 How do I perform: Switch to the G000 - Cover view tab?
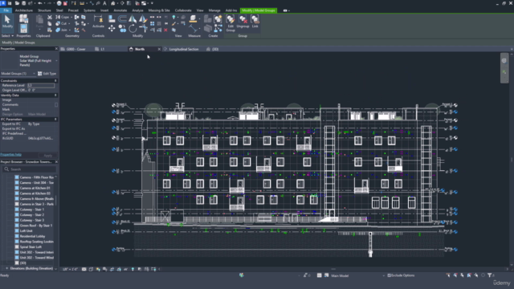coord(75,49)
